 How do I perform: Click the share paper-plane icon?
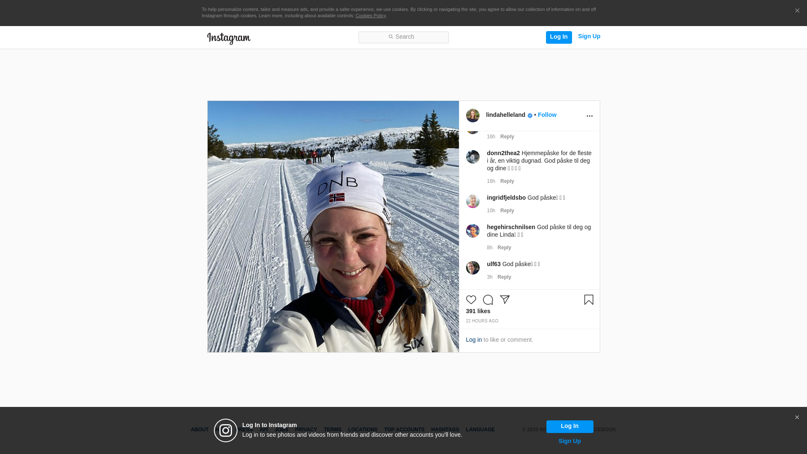[505, 300]
